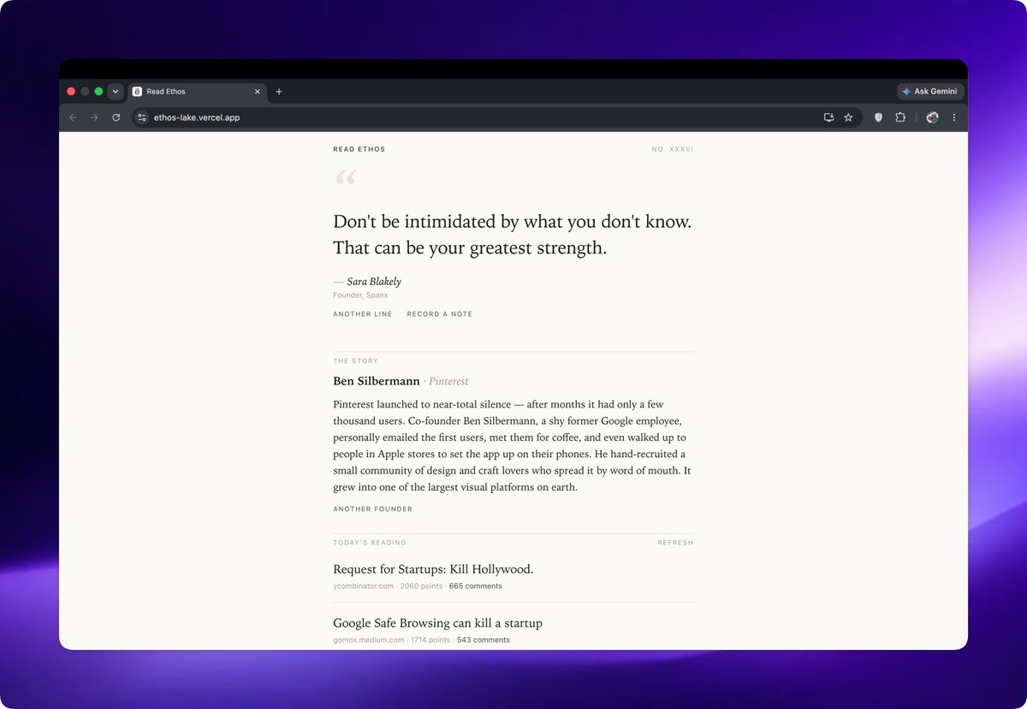Open the shield extension icon

878,117
